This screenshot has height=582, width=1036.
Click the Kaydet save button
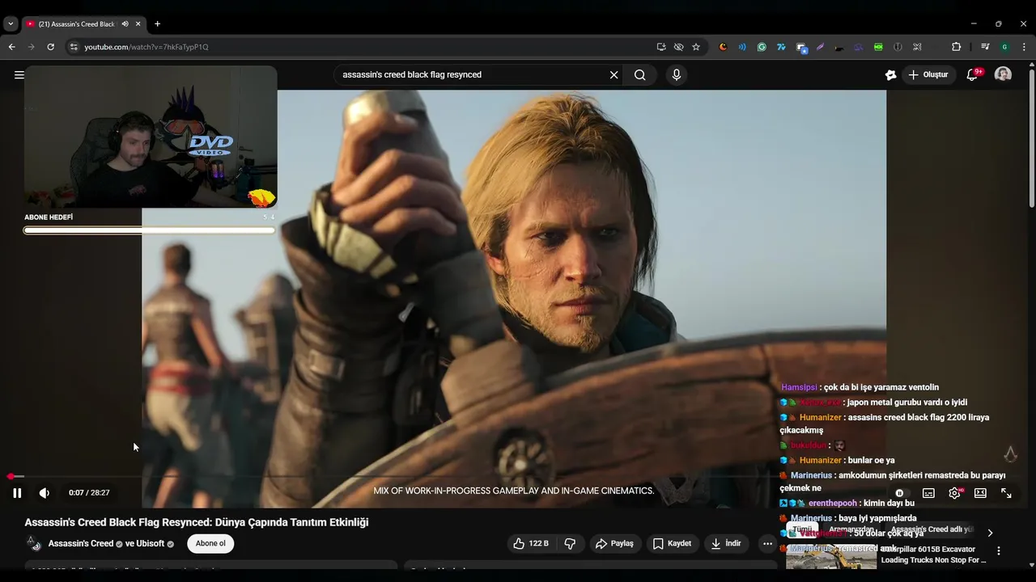point(672,543)
